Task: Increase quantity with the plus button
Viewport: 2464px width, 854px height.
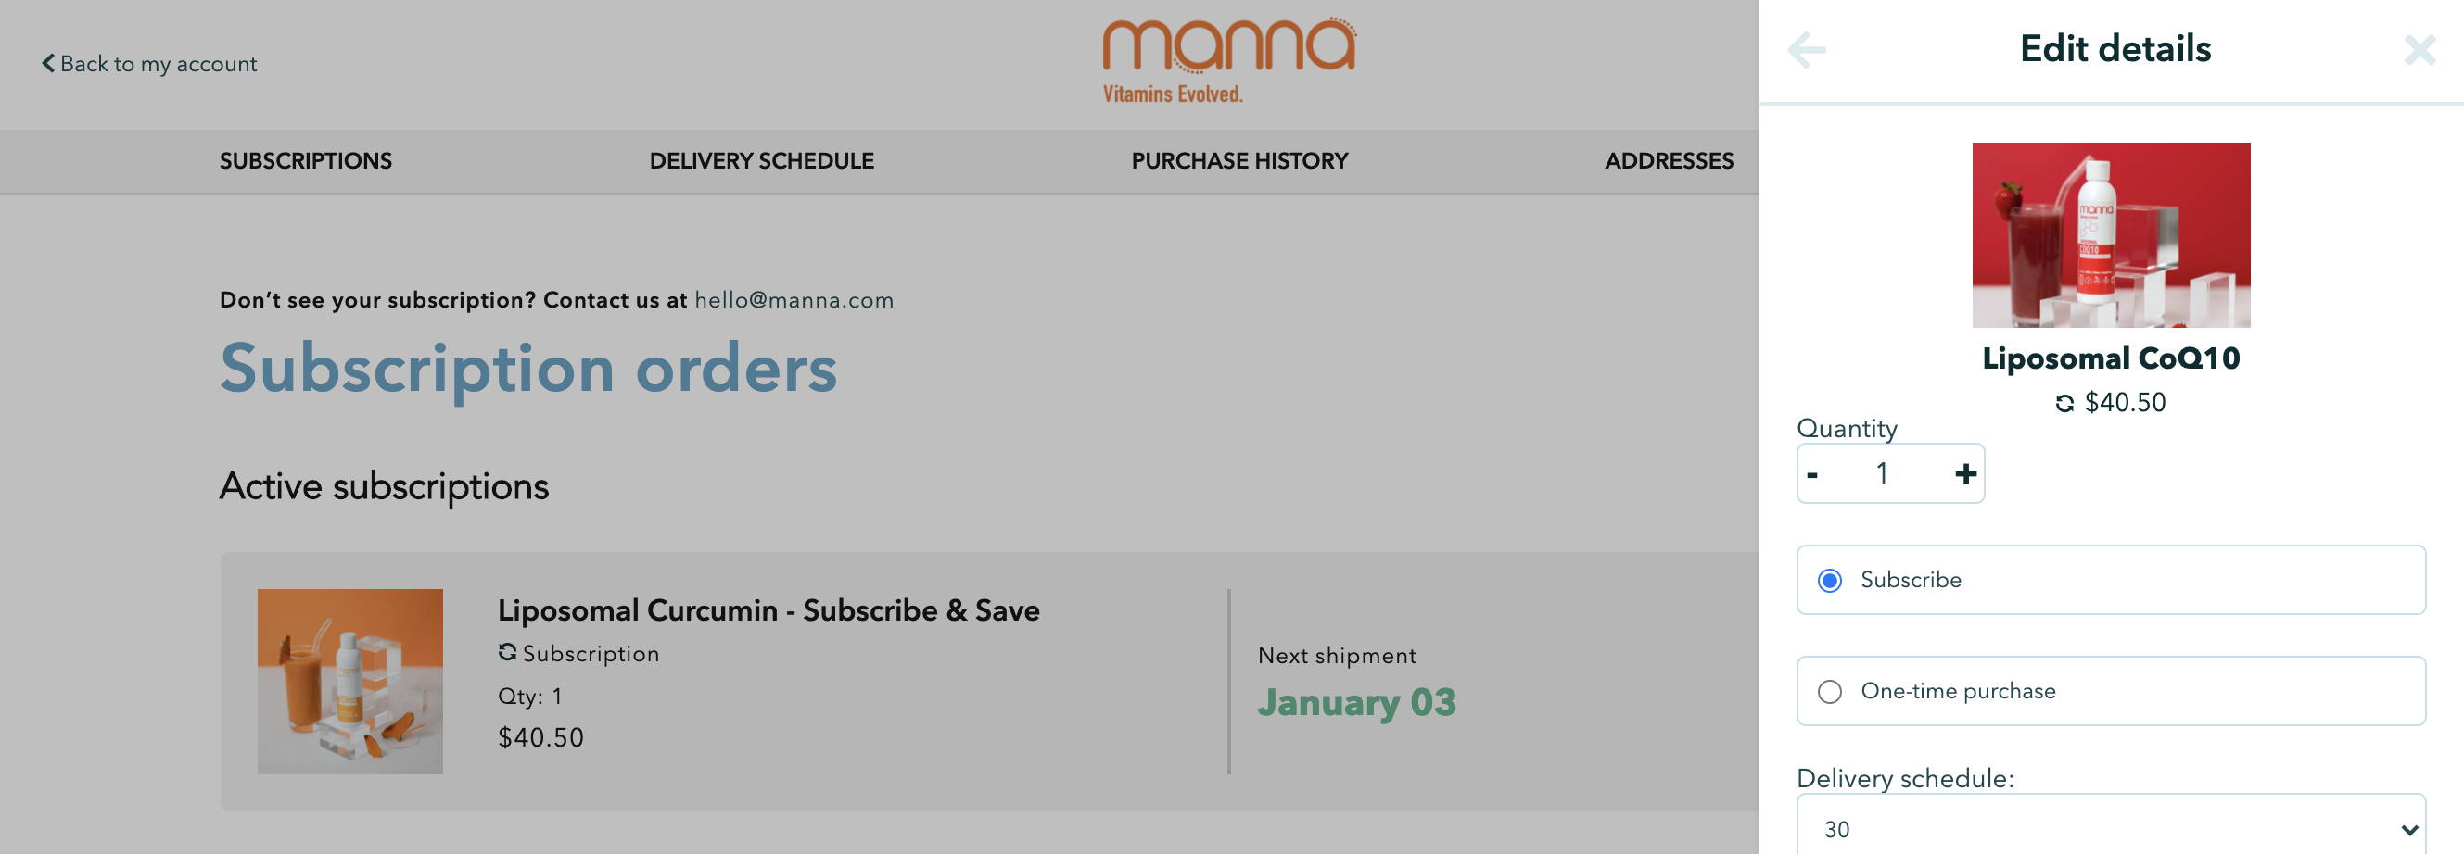Action: point(1964,474)
